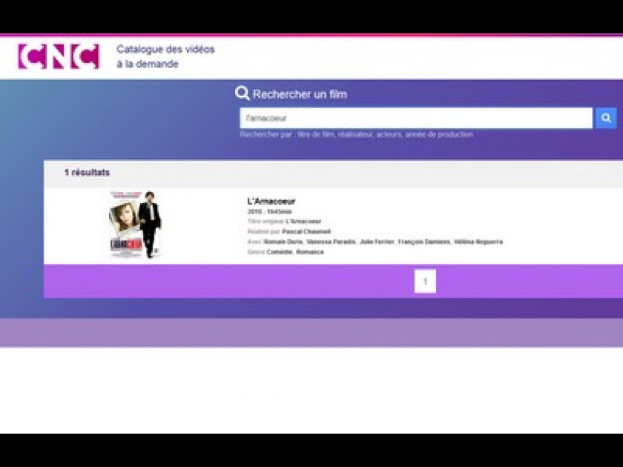The width and height of the screenshot is (623, 467).
Task: Focus the film search input field
Action: 416,118
